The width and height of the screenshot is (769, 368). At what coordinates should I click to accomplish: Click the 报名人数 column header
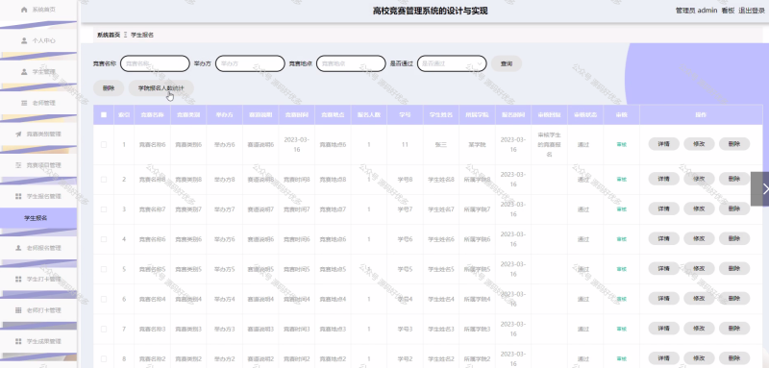[369, 114]
